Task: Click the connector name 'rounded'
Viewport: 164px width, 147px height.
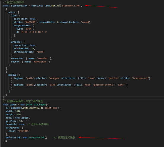Action: (43, 58)
